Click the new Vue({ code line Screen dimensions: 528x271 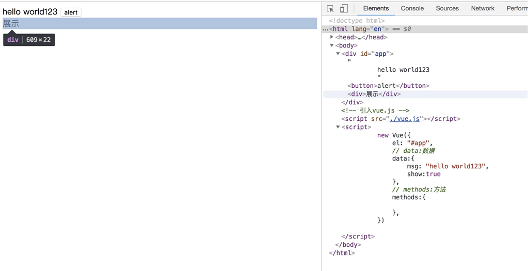coord(394,135)
